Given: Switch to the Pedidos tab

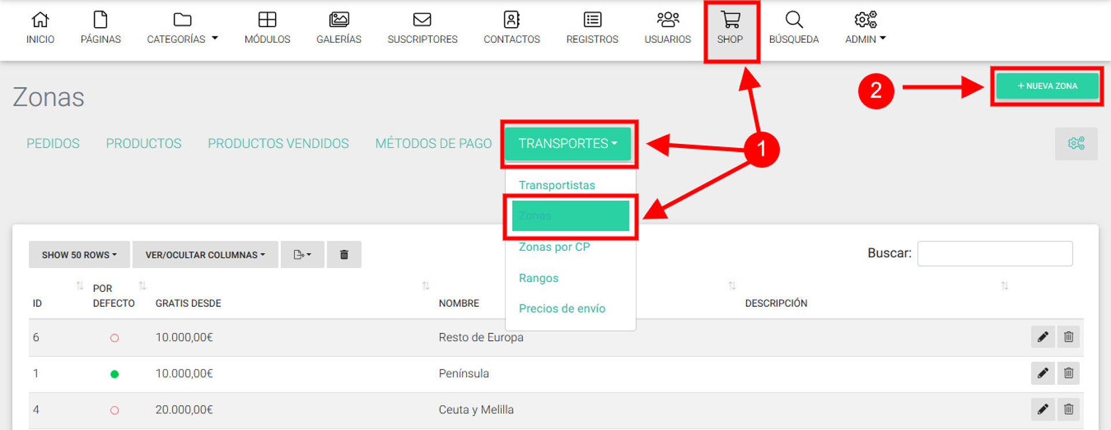Looking at the screenshot, I should [53, 143].
